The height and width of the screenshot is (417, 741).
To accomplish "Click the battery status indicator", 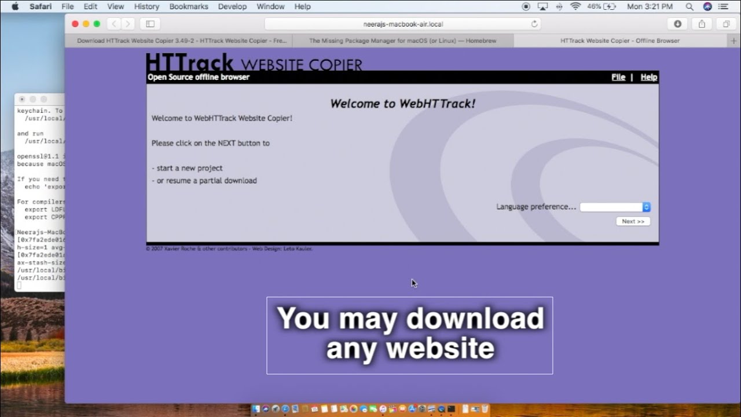I will (601, 6).
